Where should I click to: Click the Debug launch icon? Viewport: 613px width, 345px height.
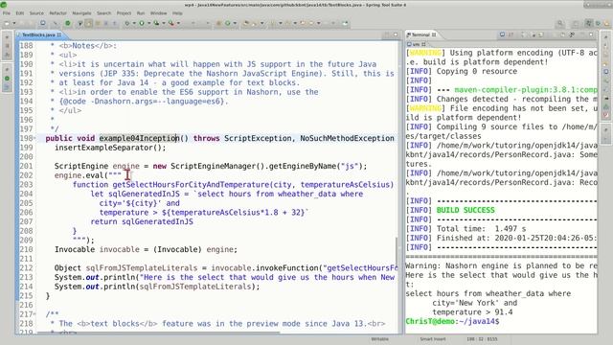coord(126,23)
